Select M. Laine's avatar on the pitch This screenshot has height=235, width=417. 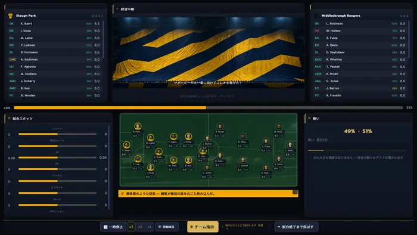151,138
